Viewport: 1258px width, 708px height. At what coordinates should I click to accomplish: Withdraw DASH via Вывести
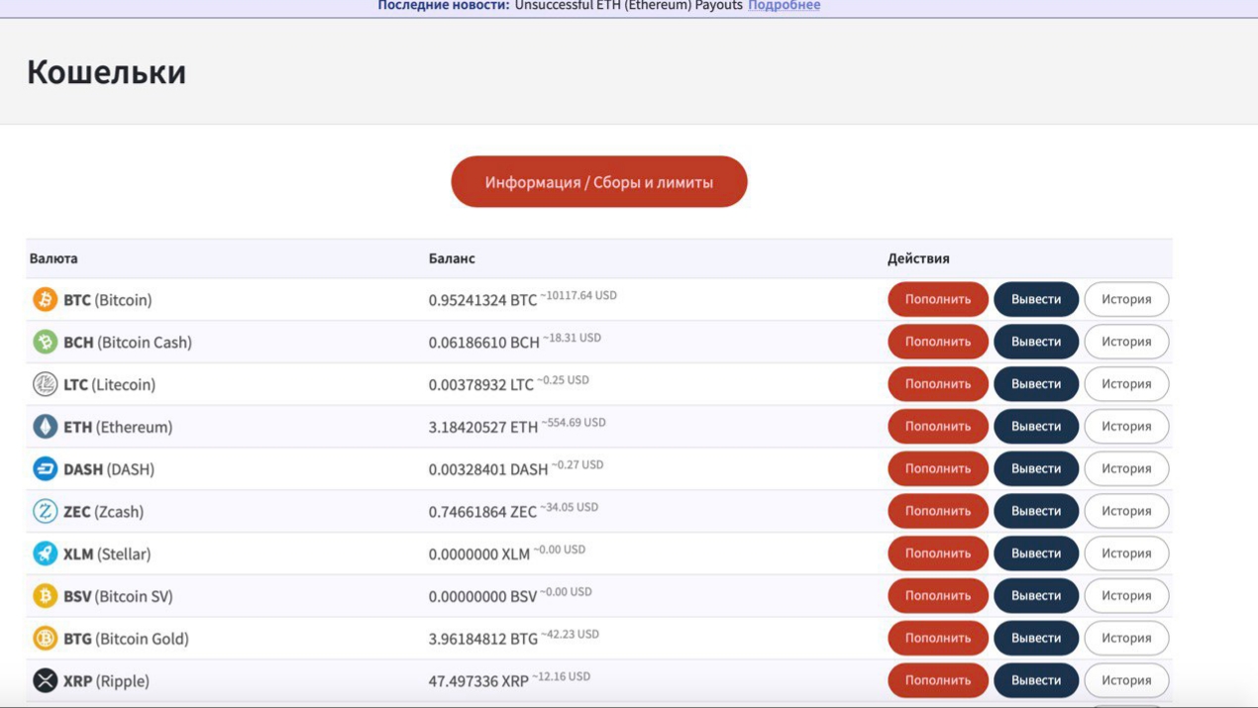[1036, 469]
